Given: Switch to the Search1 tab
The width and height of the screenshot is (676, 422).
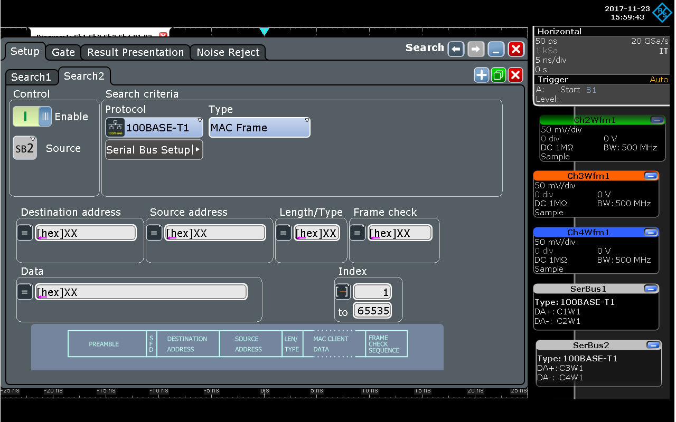Looking at the screenshot, I should point(32,77).
